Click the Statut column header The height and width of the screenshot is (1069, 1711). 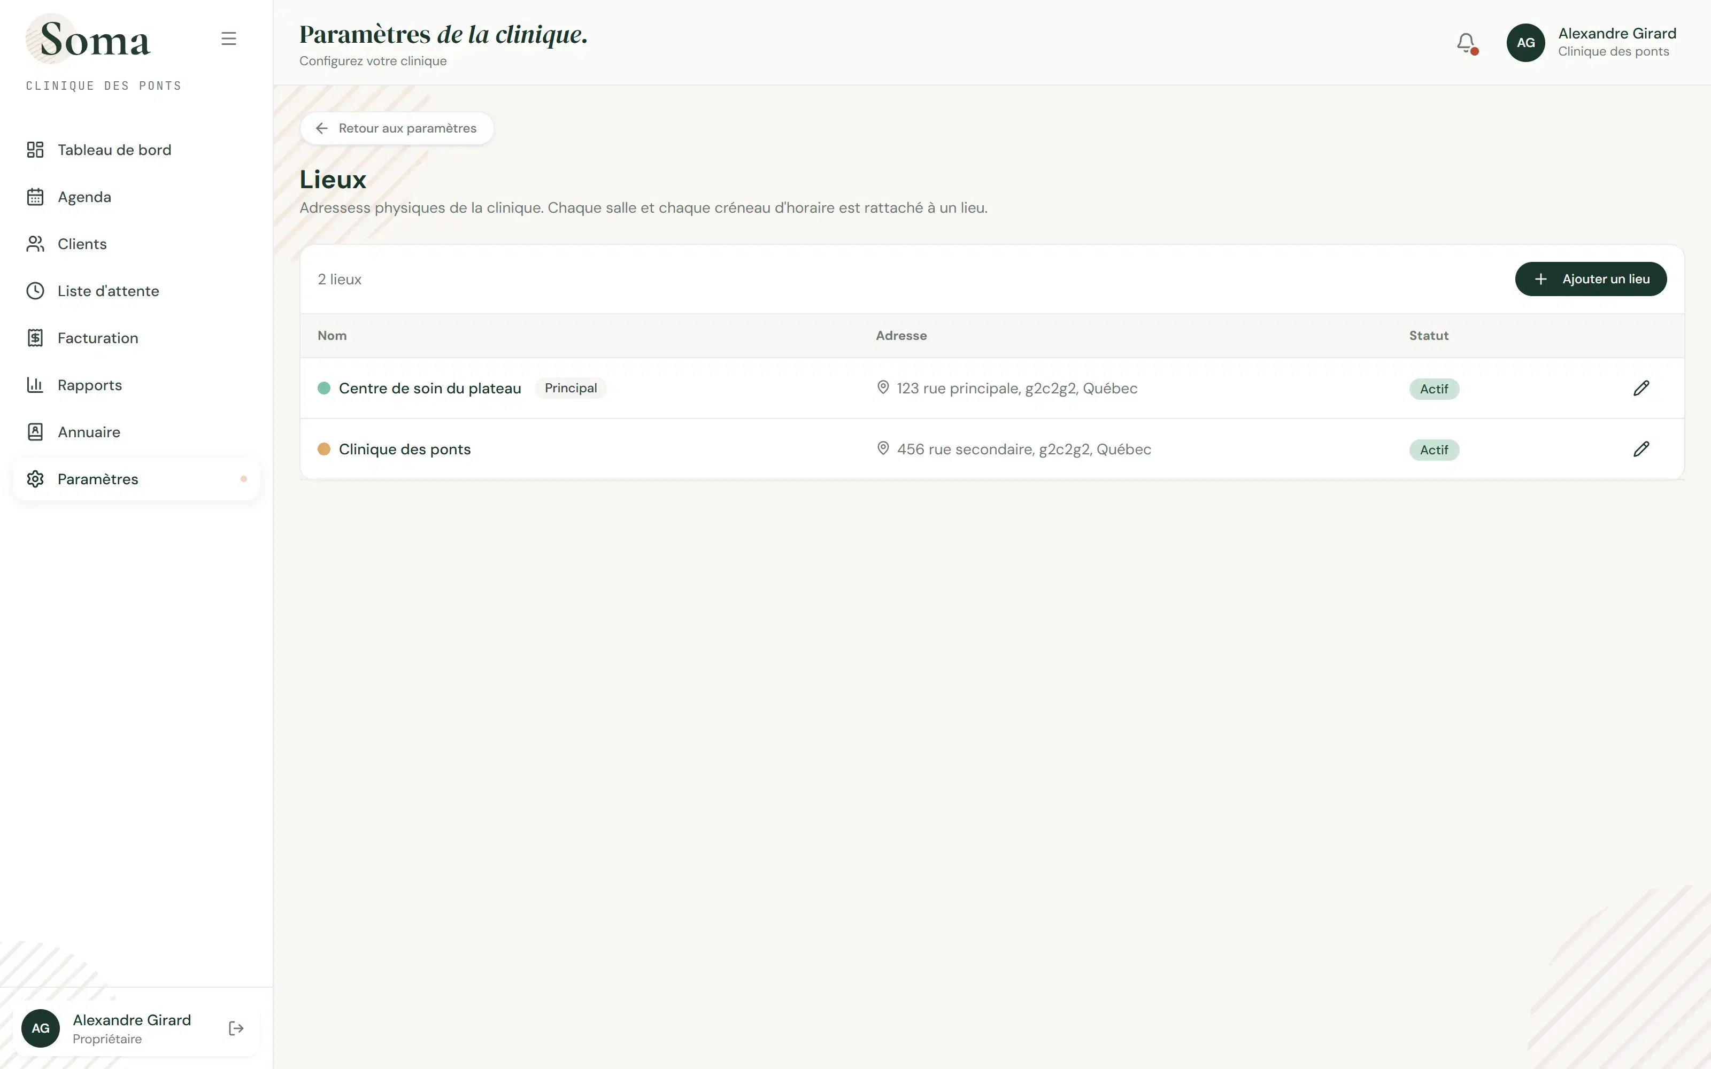(x=1429, y=336)
